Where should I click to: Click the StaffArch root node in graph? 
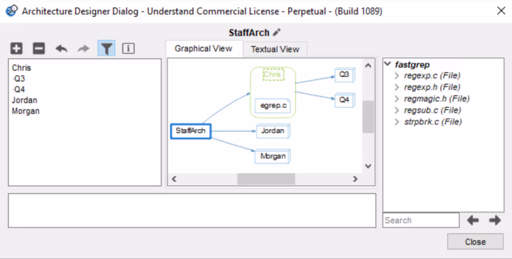coord(191,131)
